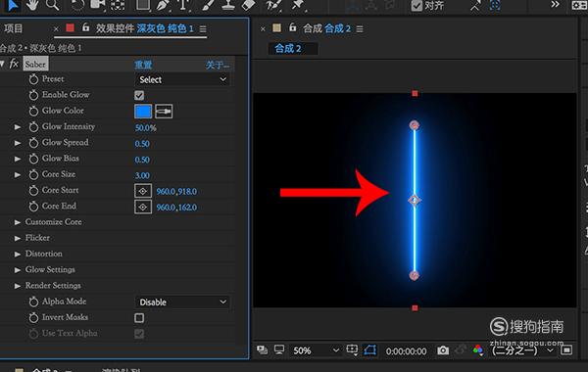Expand the Distortion group
The height and width of the screenshot is (372, 588).
point(18,255)
